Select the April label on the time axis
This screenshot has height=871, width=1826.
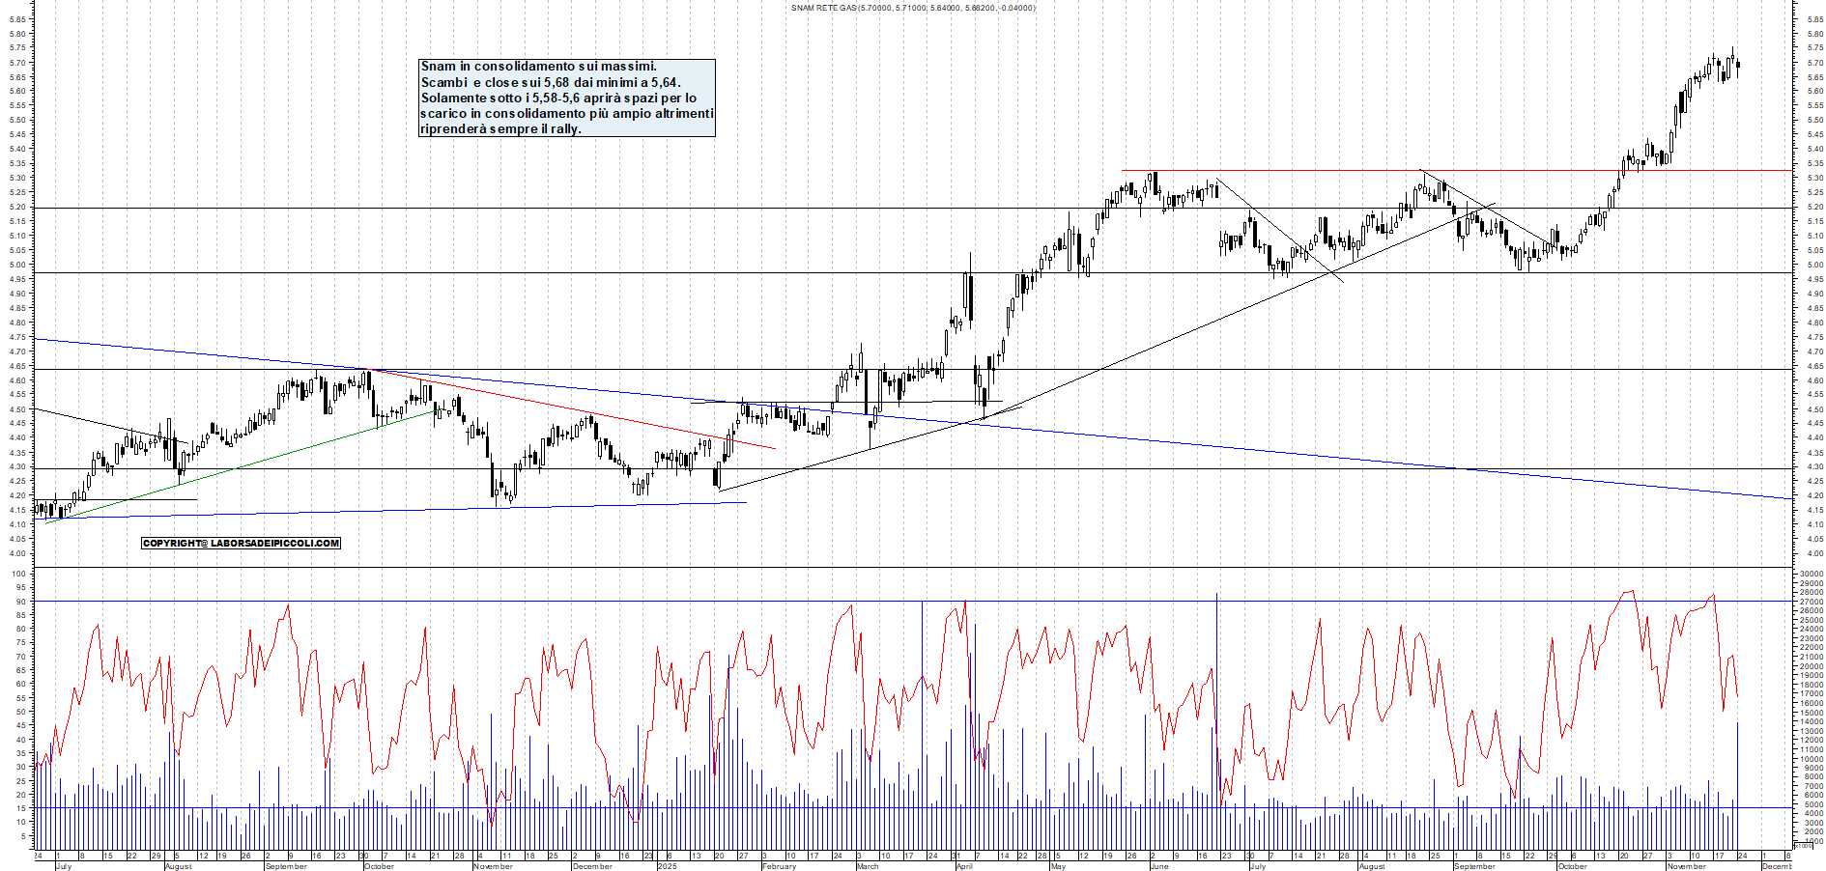[964, 866]
